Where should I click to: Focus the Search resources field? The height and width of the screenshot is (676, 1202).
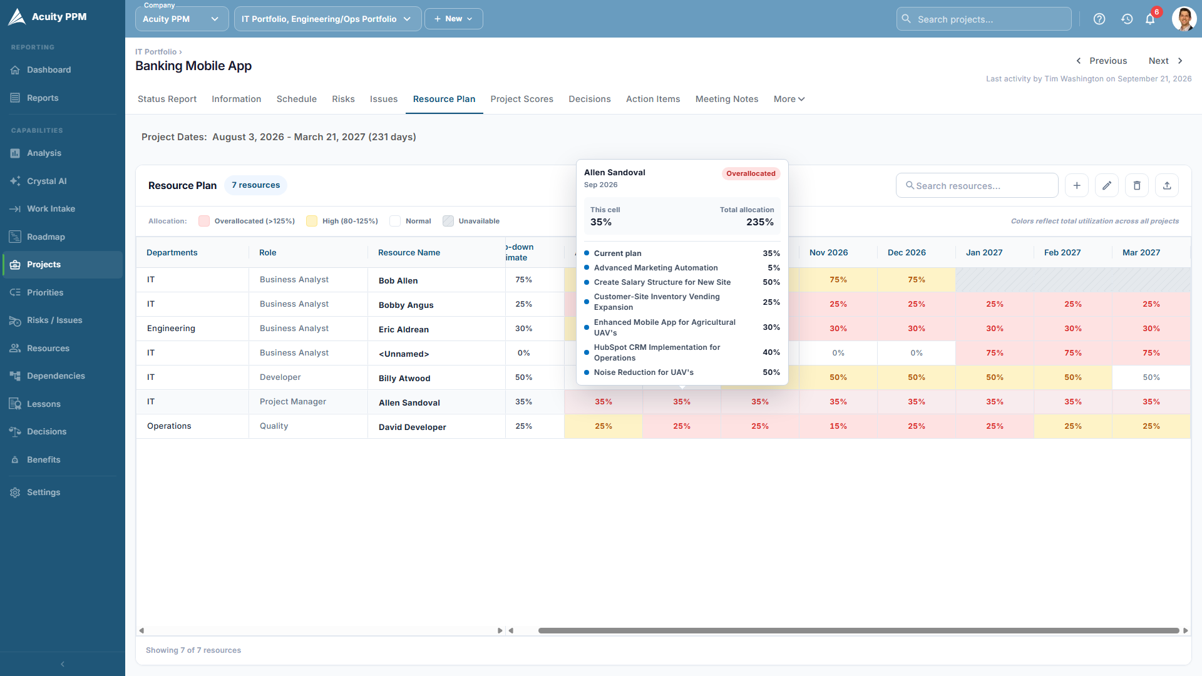[977, 185]
